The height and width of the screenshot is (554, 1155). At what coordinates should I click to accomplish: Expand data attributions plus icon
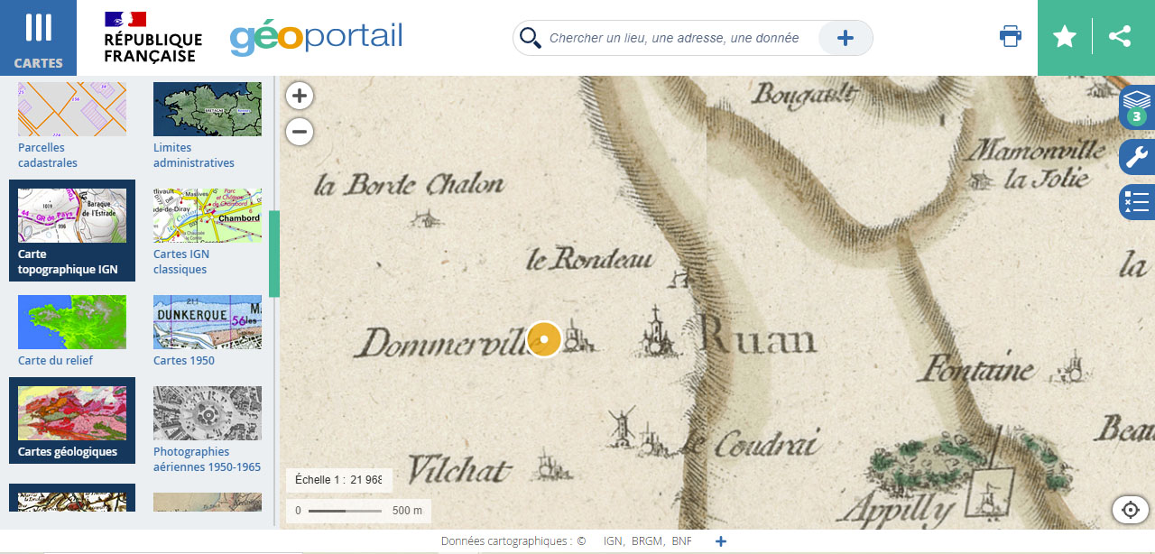pyautogui.click(x=720, y=541)
